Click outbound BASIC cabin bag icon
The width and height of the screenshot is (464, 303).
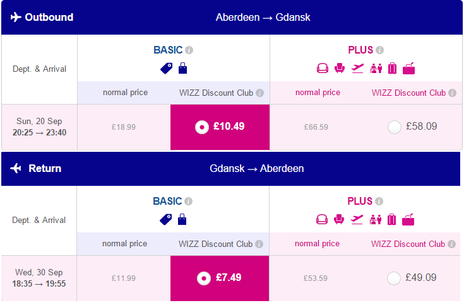[x=183, y=68]
